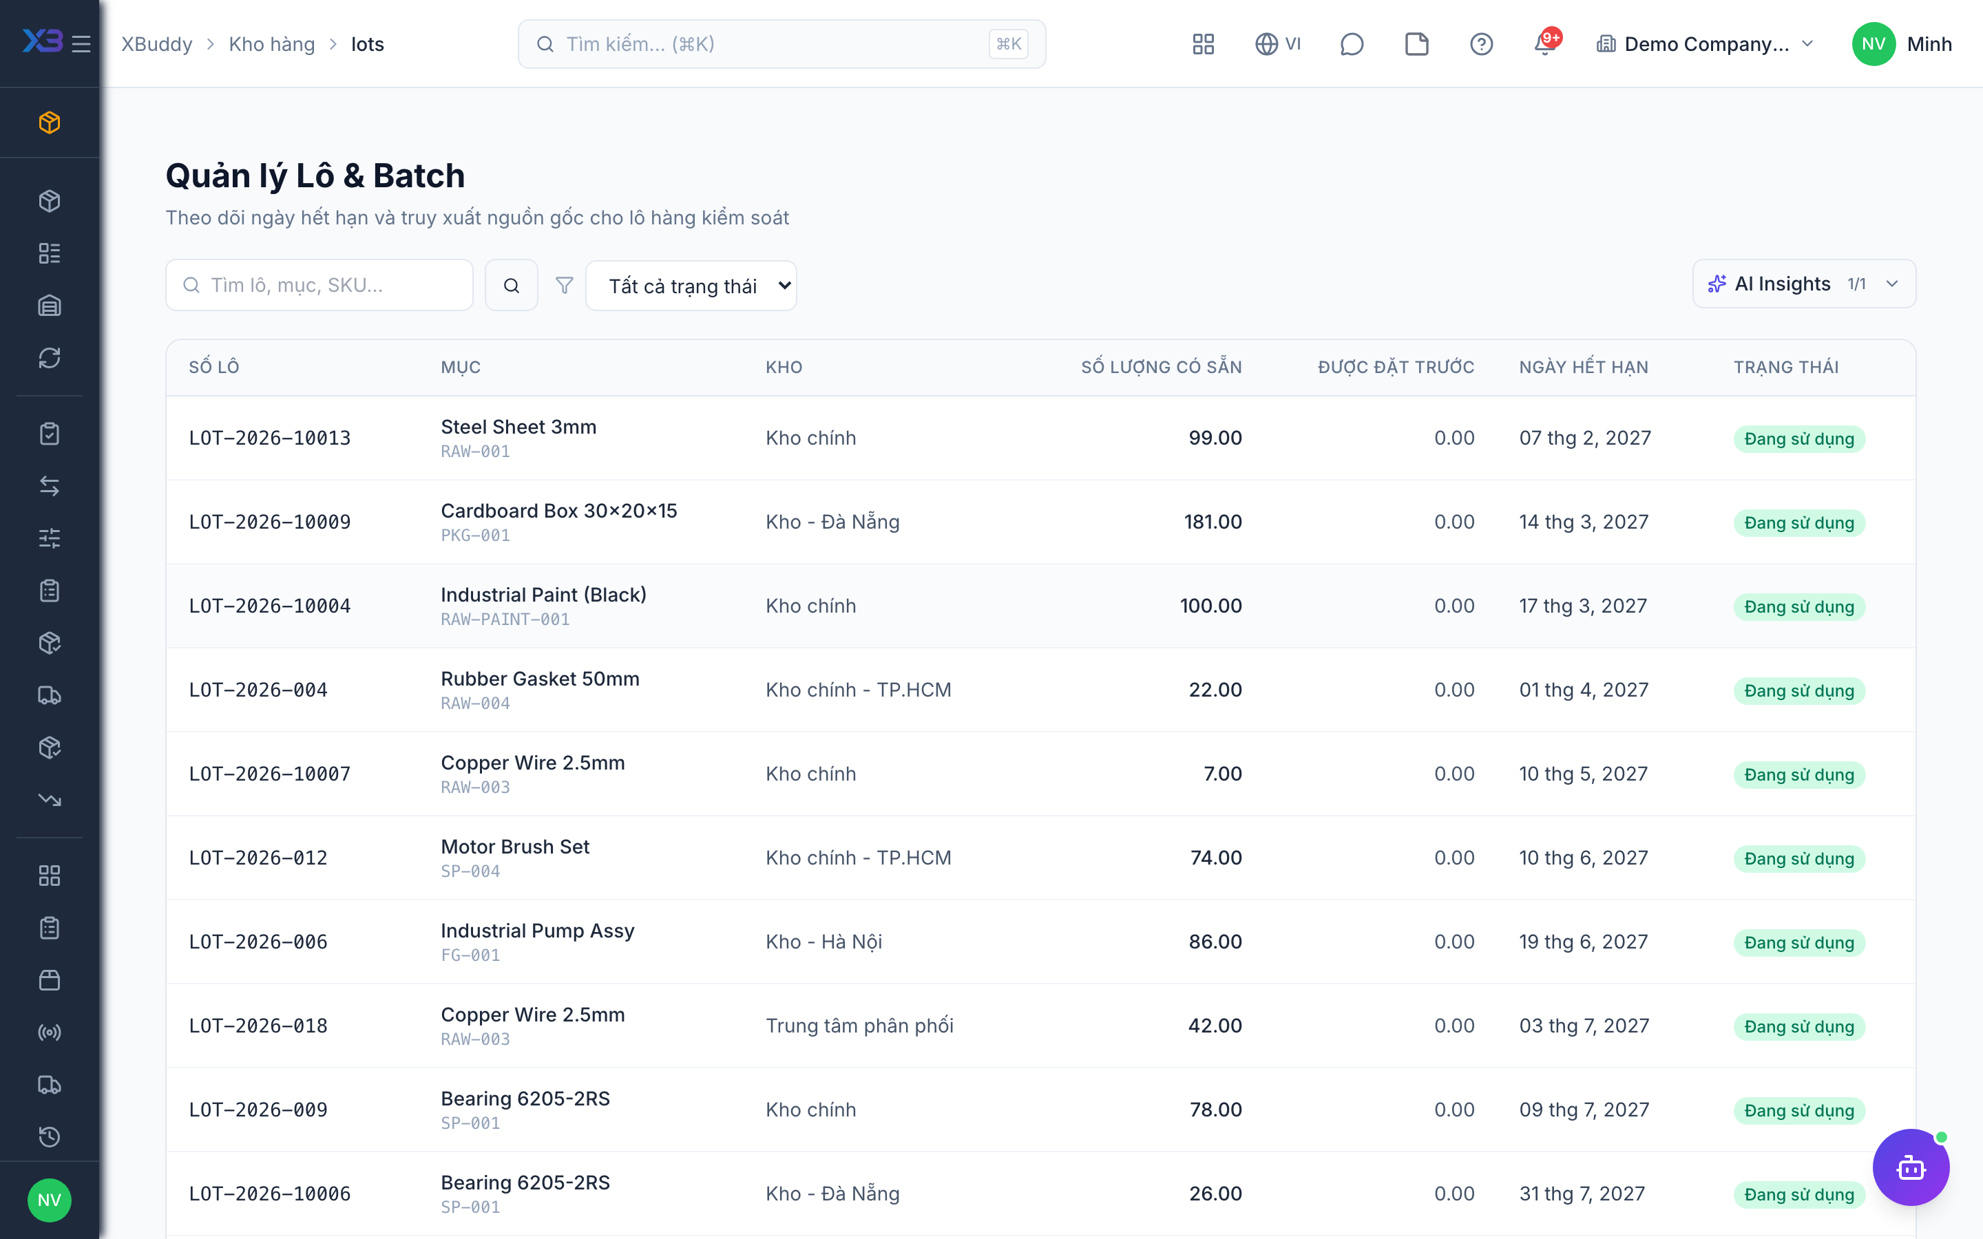1983x1239 pixels.
Task: Select lot LOT-2026-10009
Action: pyautogui.click(x=270, y=522)
